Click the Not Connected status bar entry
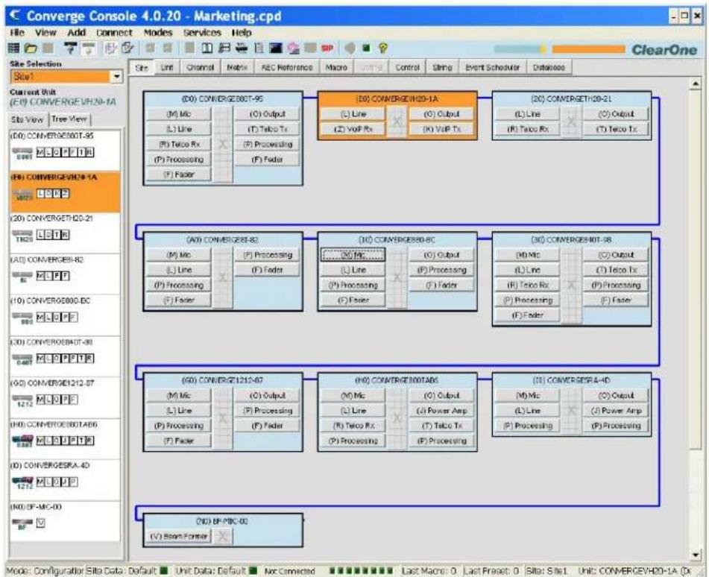This screenshot has width=709, height=577. coord(289,571)
